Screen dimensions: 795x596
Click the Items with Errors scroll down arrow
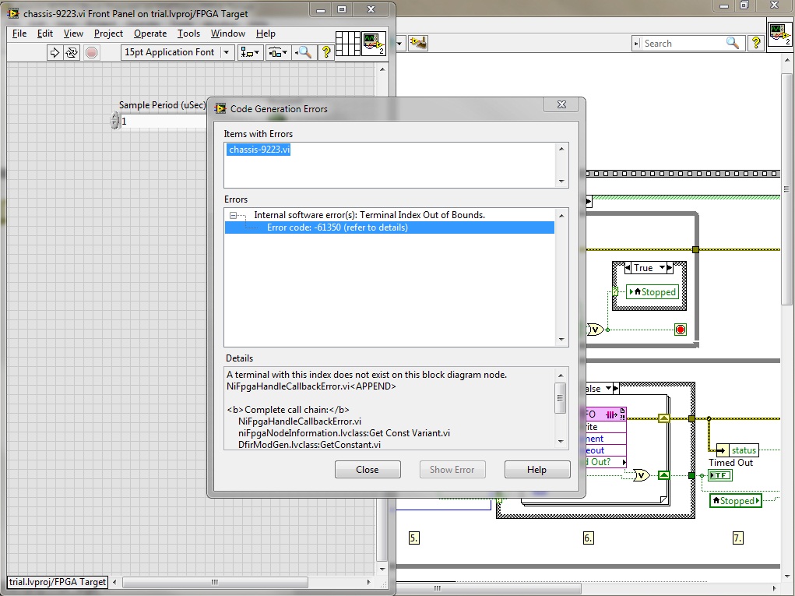[561, 181]
